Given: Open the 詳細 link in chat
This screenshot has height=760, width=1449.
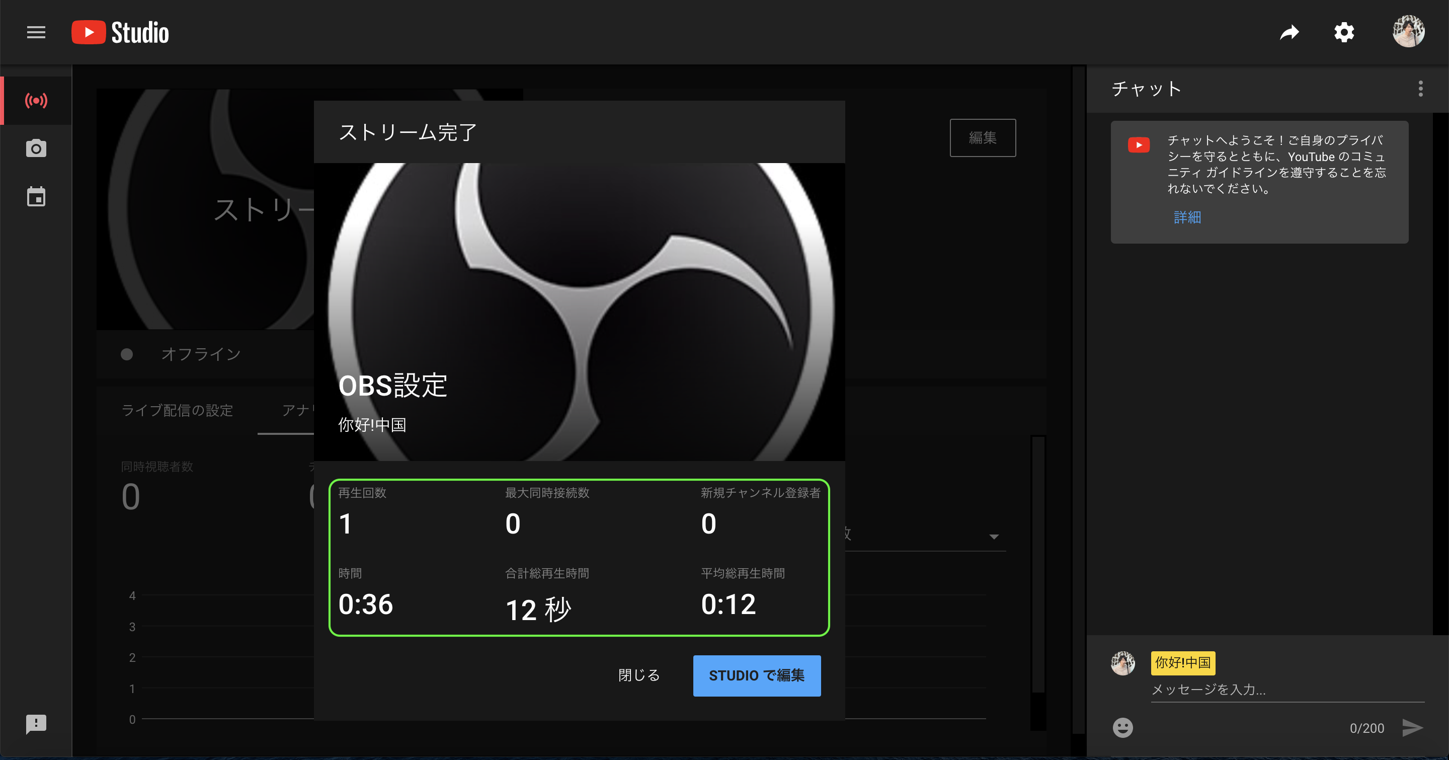Looking at the screenshot, I should (1187, 217).
